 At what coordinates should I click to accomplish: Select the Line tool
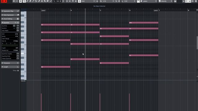[x=51, y=1]
